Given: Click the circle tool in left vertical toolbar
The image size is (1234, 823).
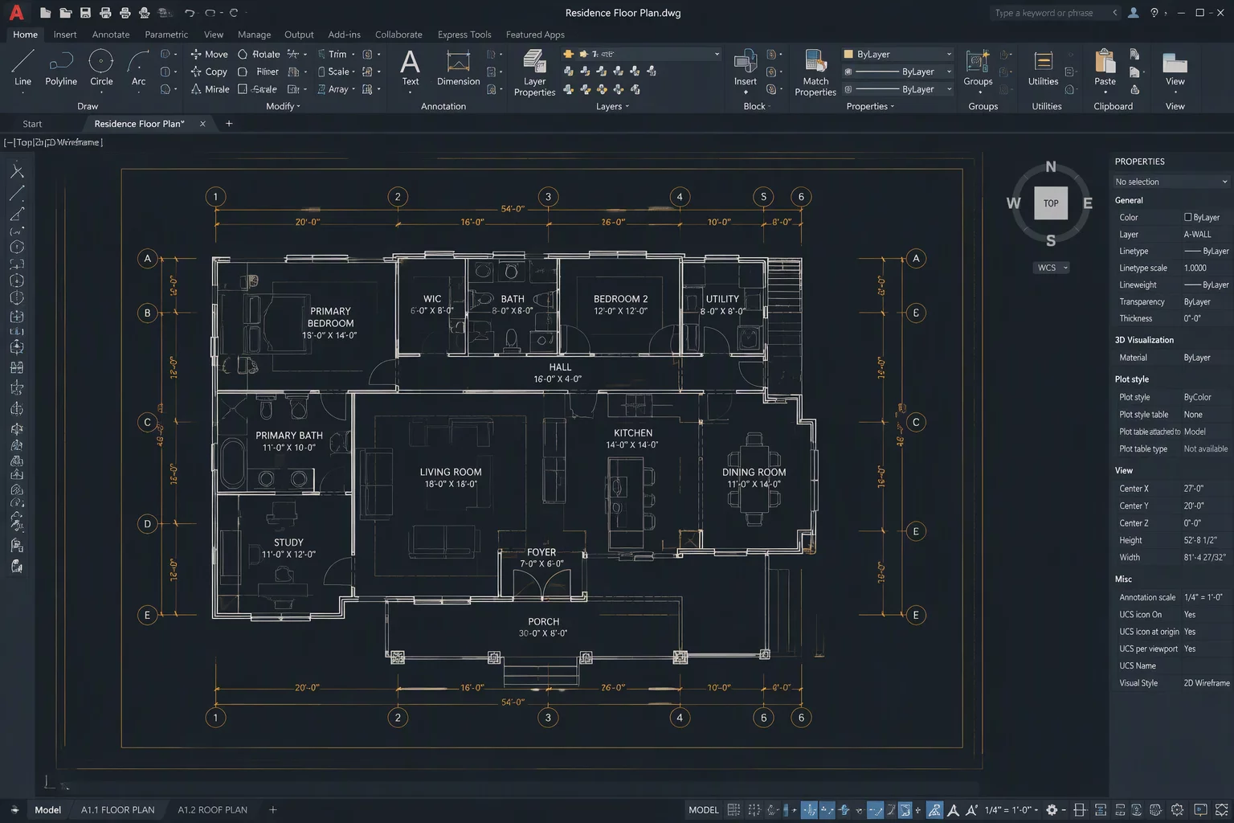Looking at the screenshot, I should (17, 247).
